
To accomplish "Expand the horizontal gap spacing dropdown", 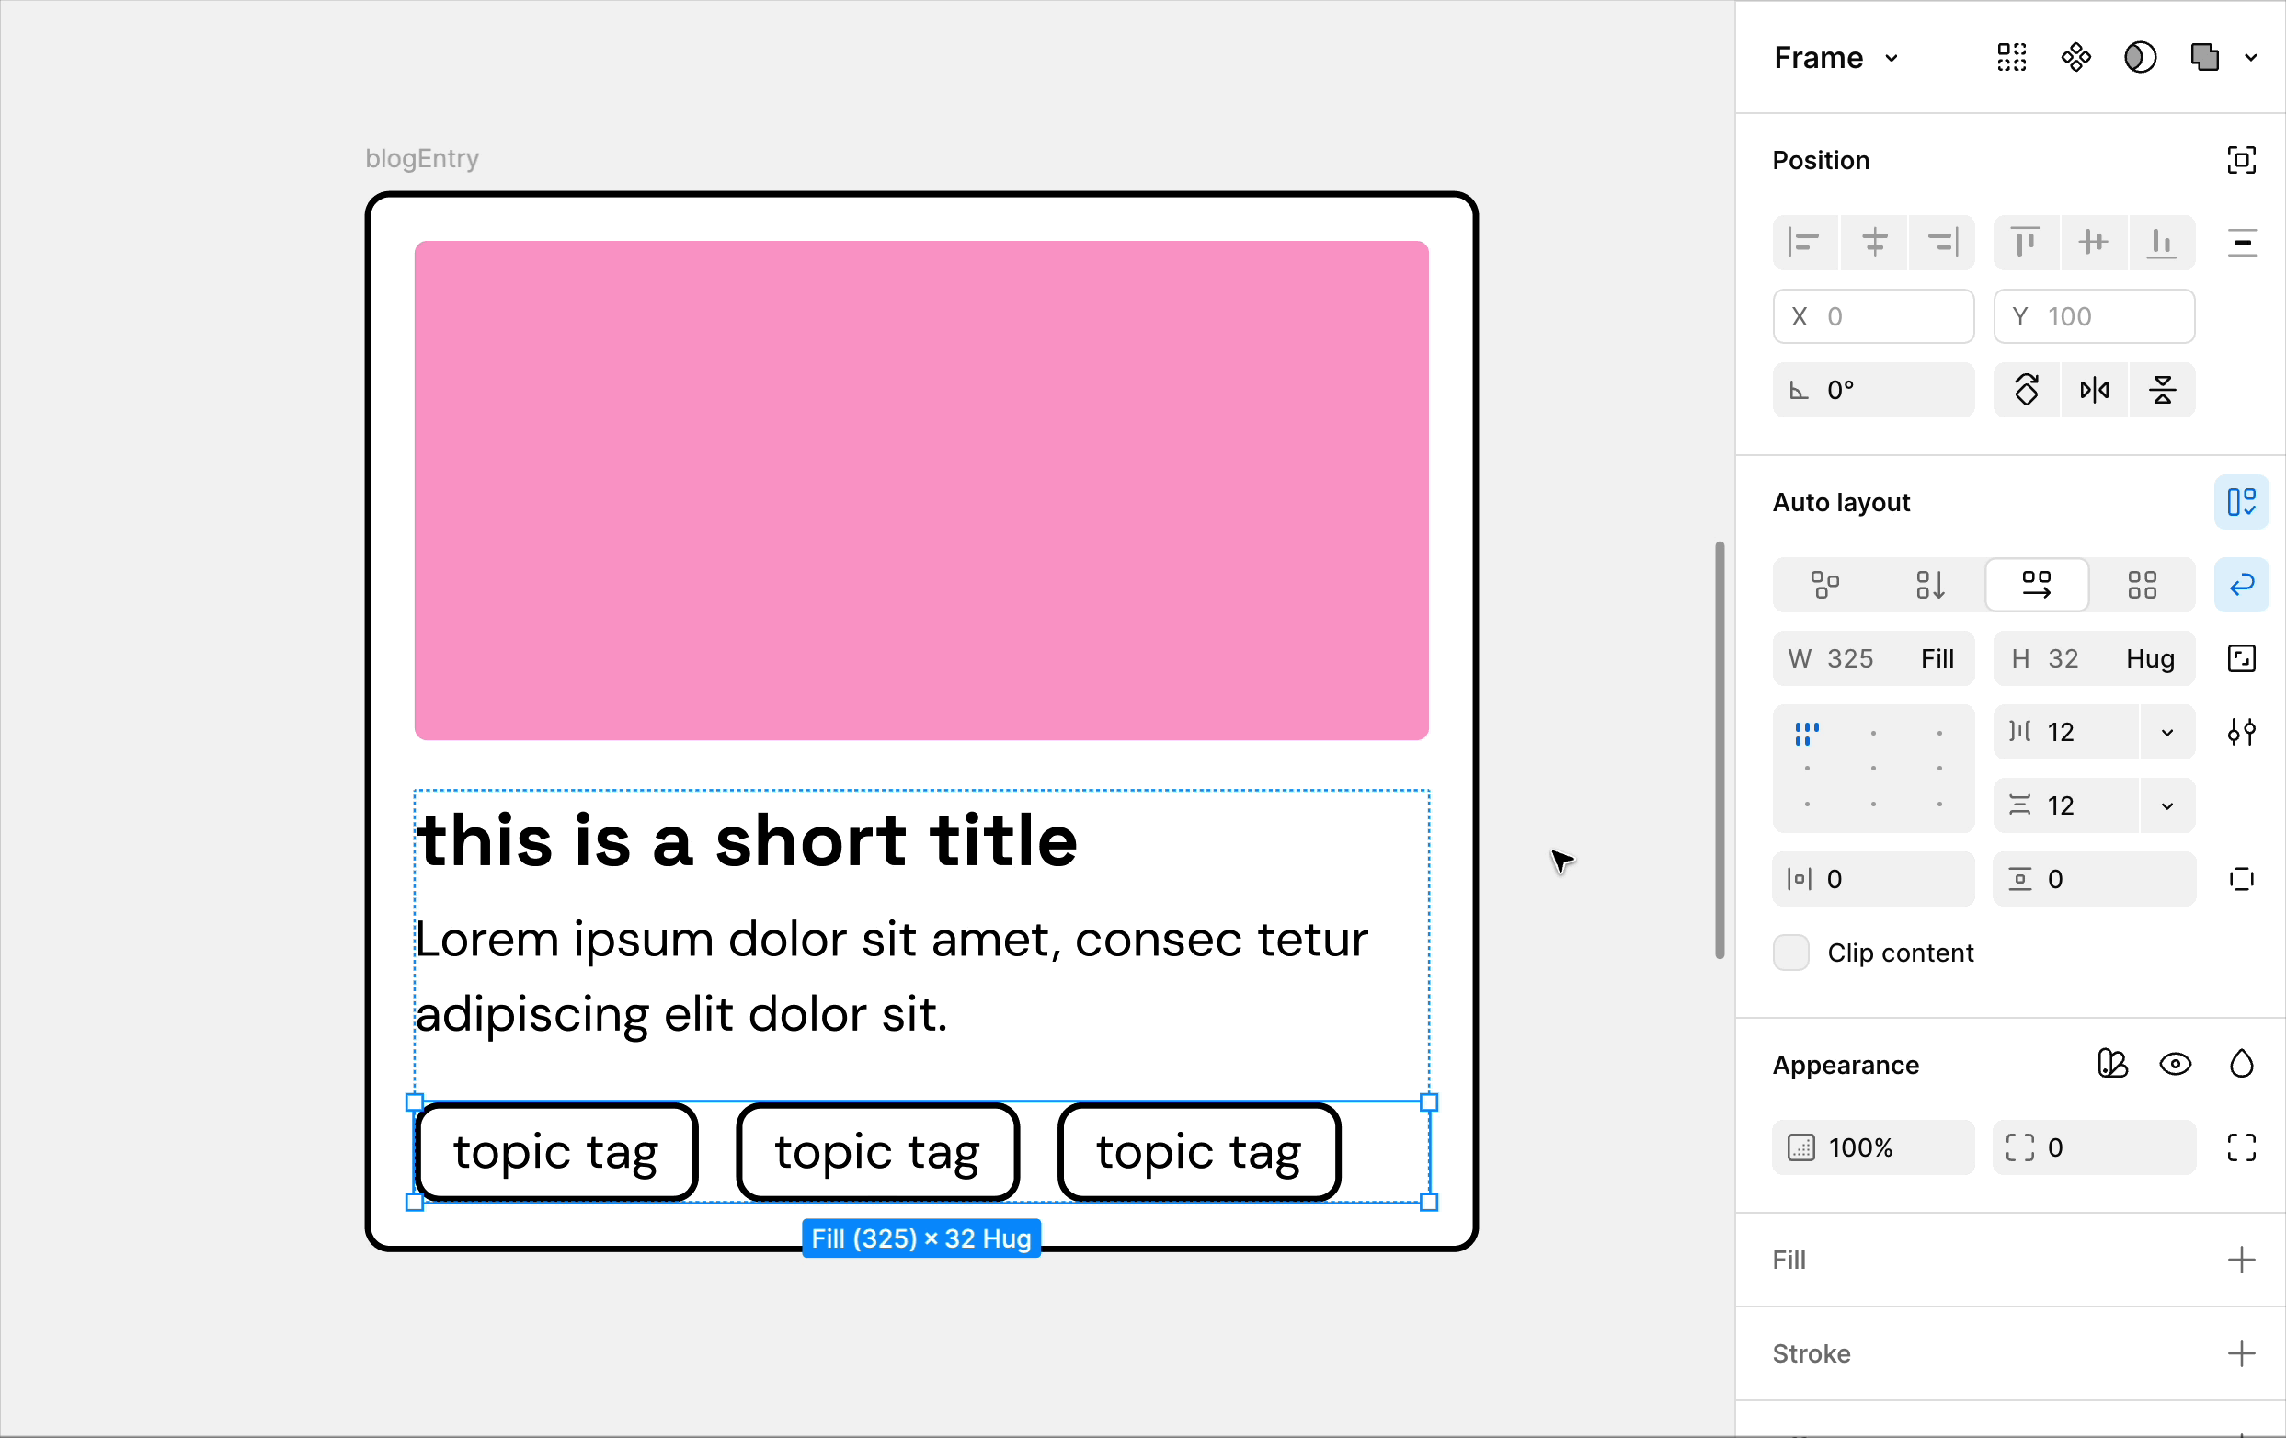I will coord(2166,731).
